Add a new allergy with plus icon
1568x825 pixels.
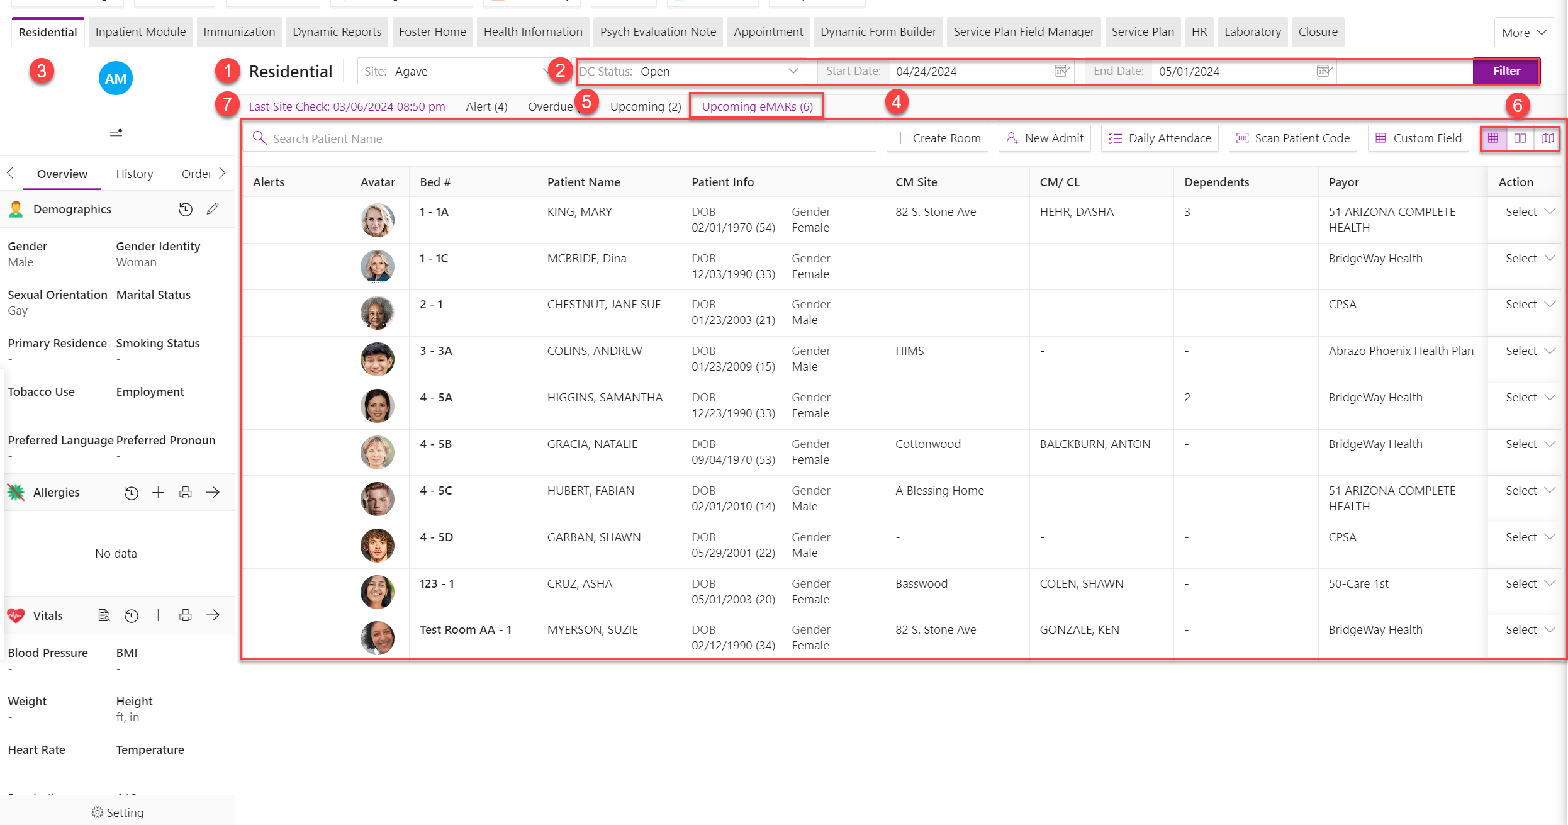click(x=158, y=493)
